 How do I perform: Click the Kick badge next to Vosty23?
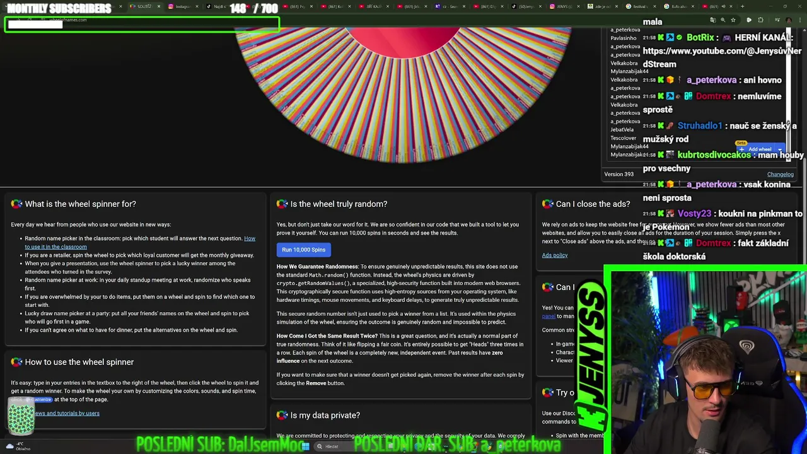[x=661, y=214]
